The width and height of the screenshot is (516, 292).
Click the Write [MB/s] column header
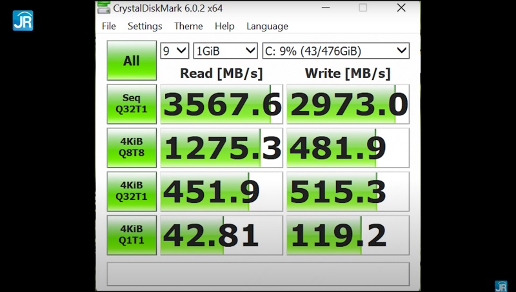point(348,73)
